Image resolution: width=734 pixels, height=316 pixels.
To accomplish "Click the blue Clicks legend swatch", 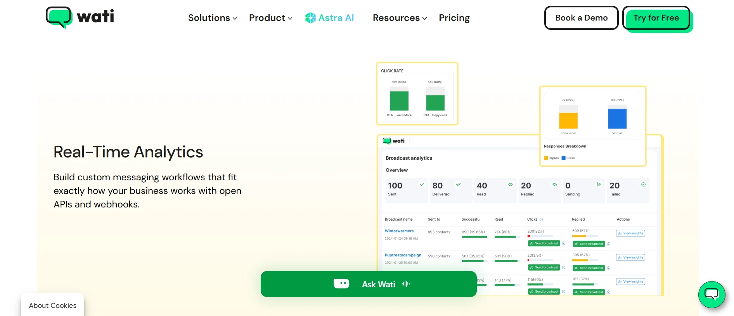I will tap(563, 158).
